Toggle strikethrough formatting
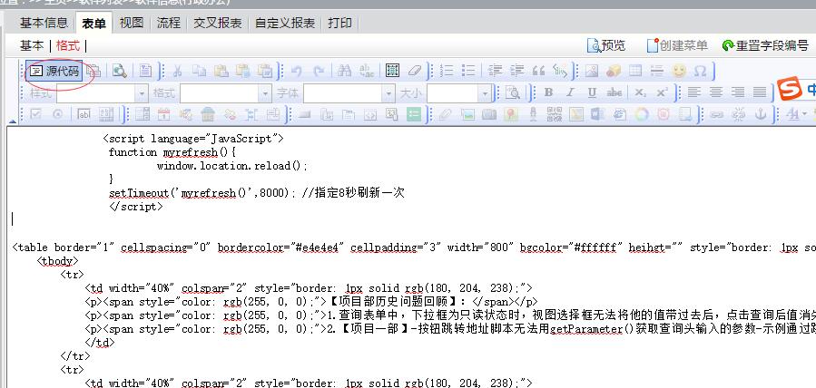Image resolution: width=816 pixels, height=388 pixels. [614, 92]
